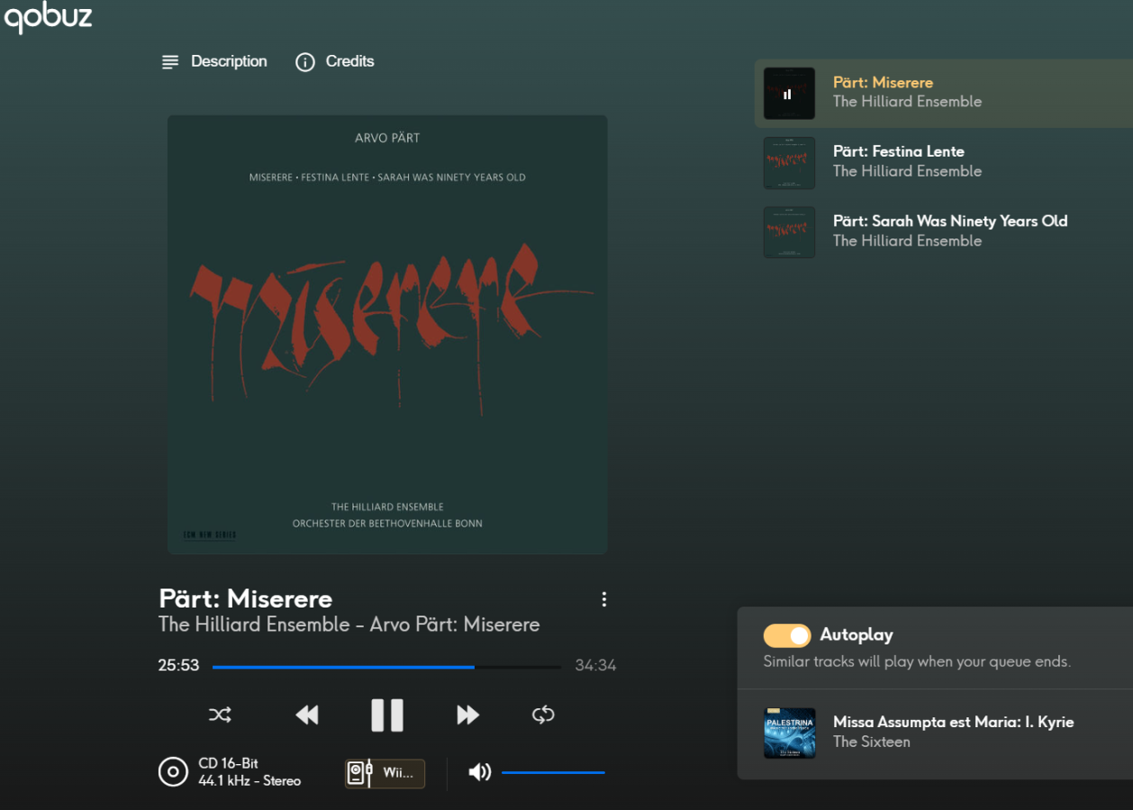The height and width of the screenshot is (810, 1133).
Task: Select Missa Assumpta est Maria: I. Kyrie
Action: pyautogui.click(x=953, y=722)
